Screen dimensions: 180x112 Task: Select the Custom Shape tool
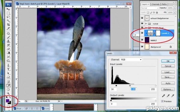click(x=8, y=77)
